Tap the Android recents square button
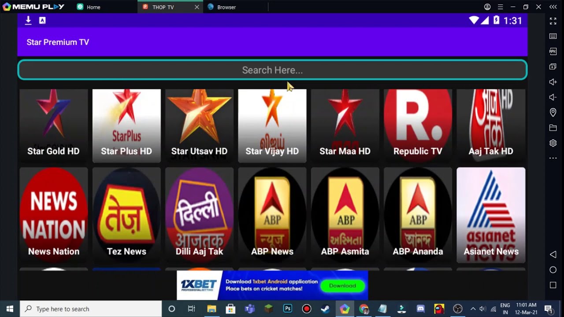 [553, 285]
